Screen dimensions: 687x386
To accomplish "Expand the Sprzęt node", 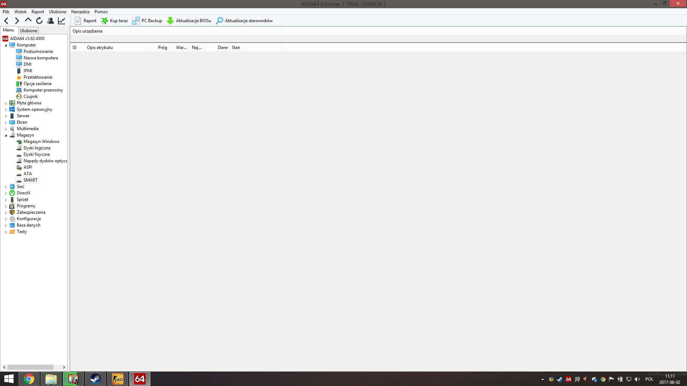I will 6,200.
